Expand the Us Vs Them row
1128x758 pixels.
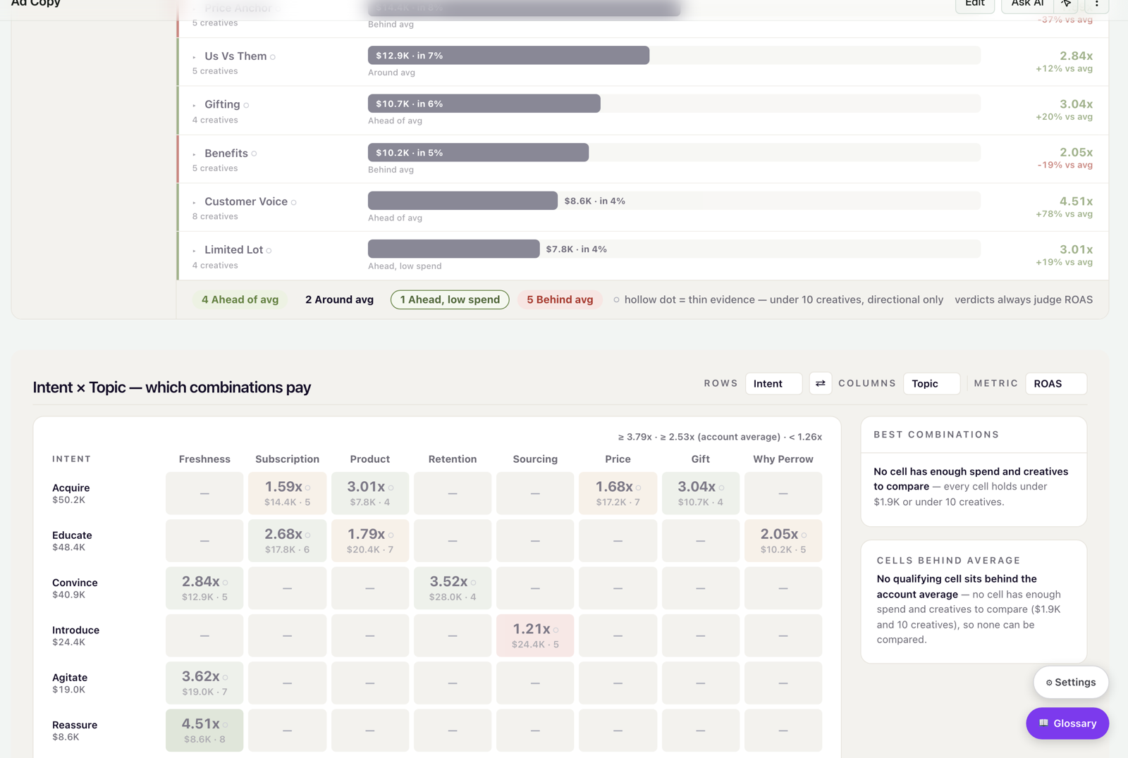pyautogui.click(x=194, y=57)
